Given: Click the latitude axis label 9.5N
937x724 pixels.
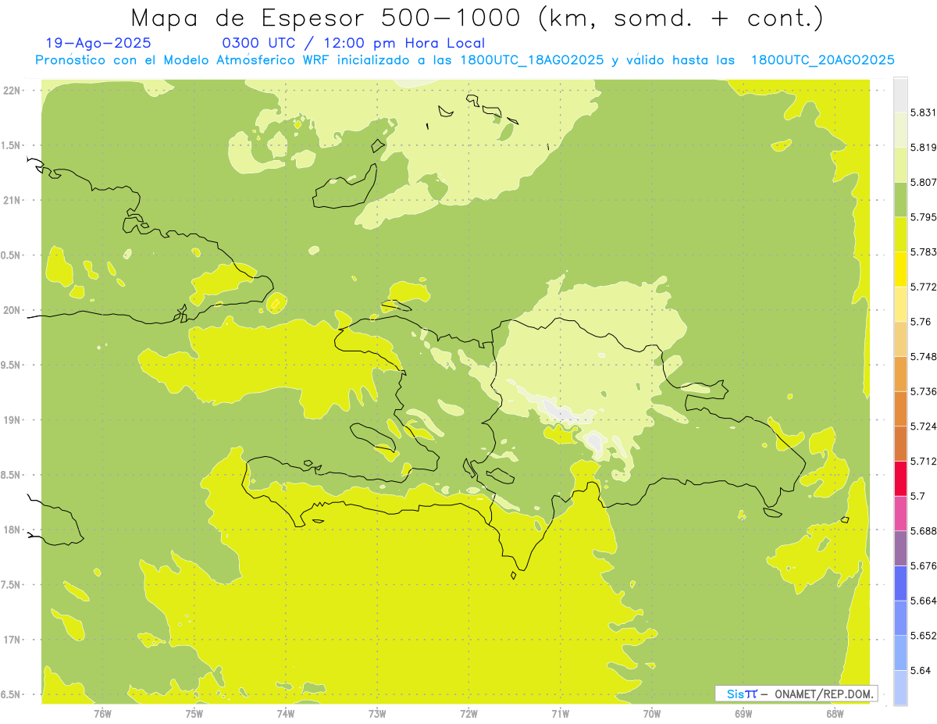Looking at the screenshot, I should click(x=12, y=365).
